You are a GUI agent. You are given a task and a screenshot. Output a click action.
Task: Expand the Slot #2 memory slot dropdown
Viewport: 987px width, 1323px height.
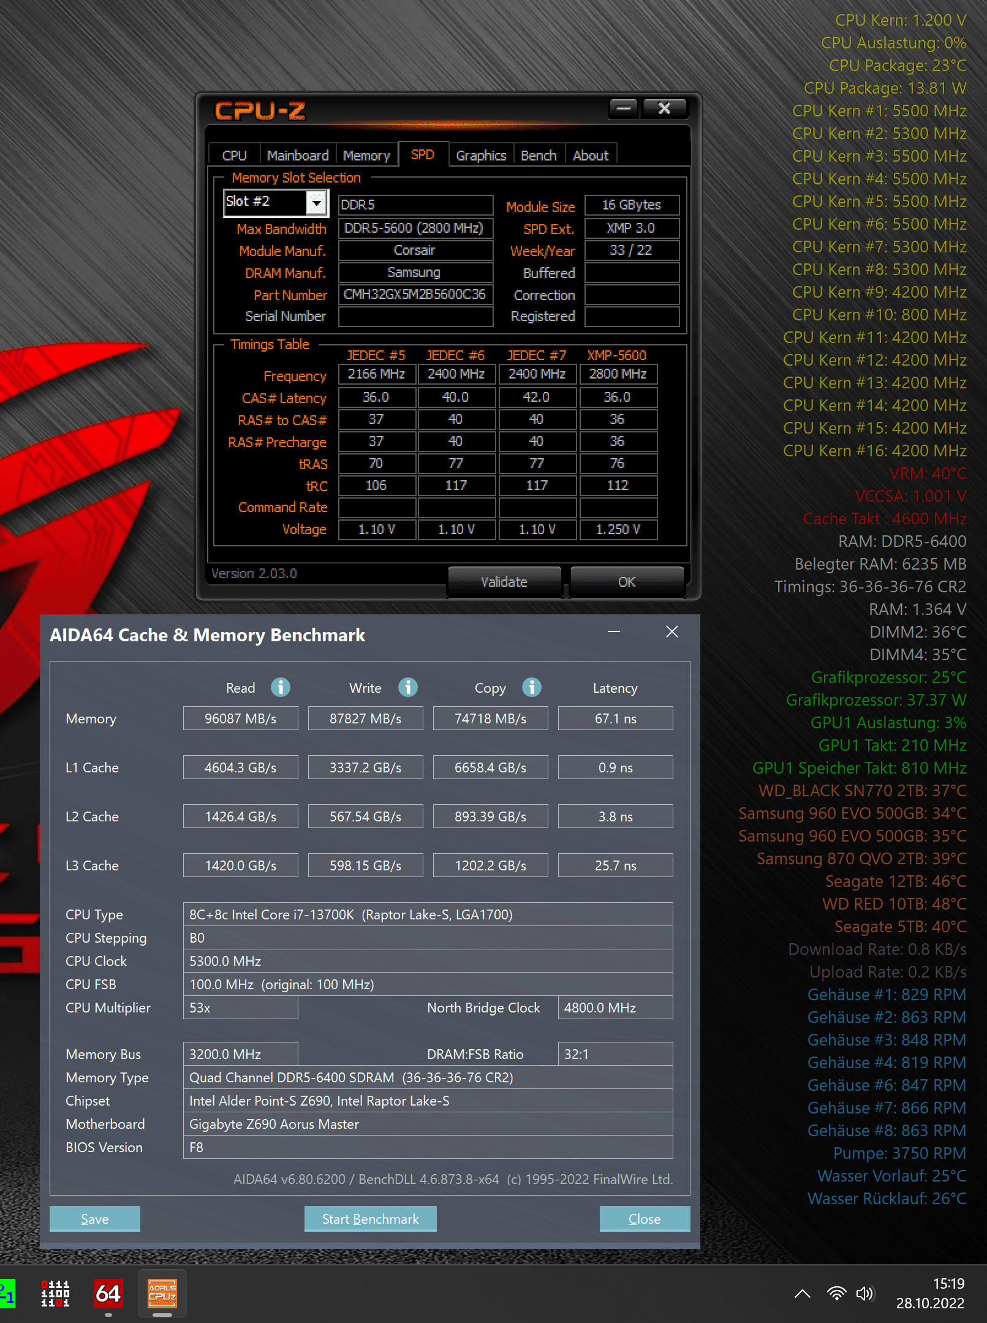pos(316,202)
